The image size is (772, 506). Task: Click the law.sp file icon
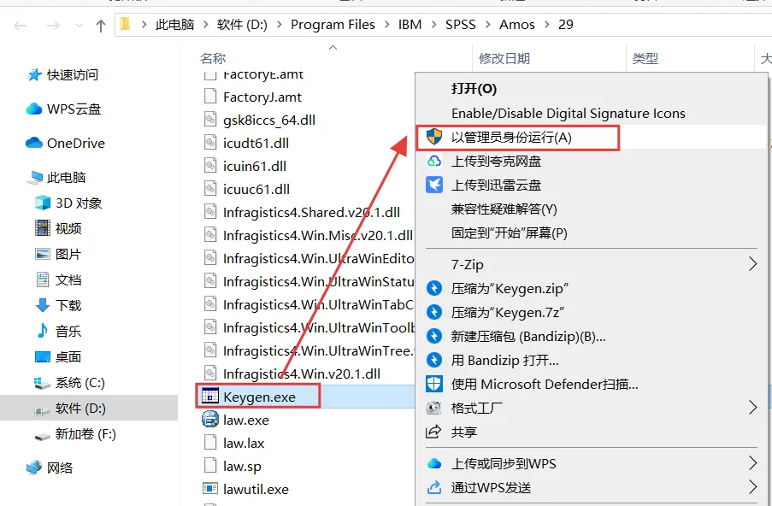(210, 466)
